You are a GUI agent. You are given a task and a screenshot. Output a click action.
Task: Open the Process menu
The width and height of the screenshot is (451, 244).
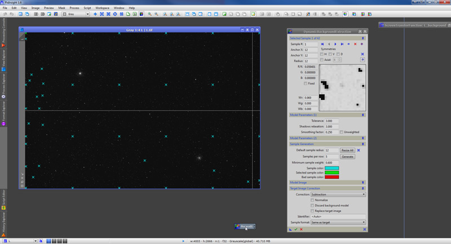click(x=73, y=8)
